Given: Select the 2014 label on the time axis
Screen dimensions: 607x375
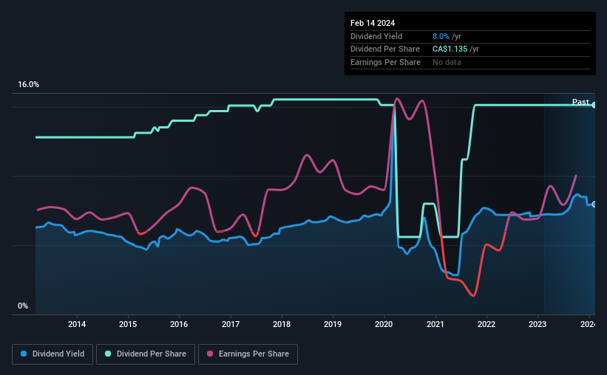Looking at the screenshot, I should point(77,324).
